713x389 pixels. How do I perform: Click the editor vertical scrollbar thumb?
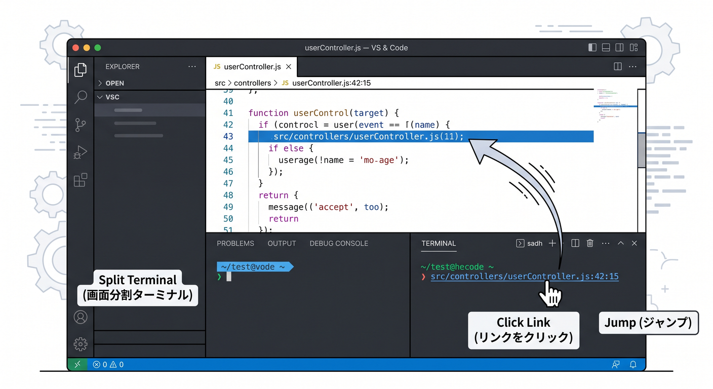pos(642,149)
